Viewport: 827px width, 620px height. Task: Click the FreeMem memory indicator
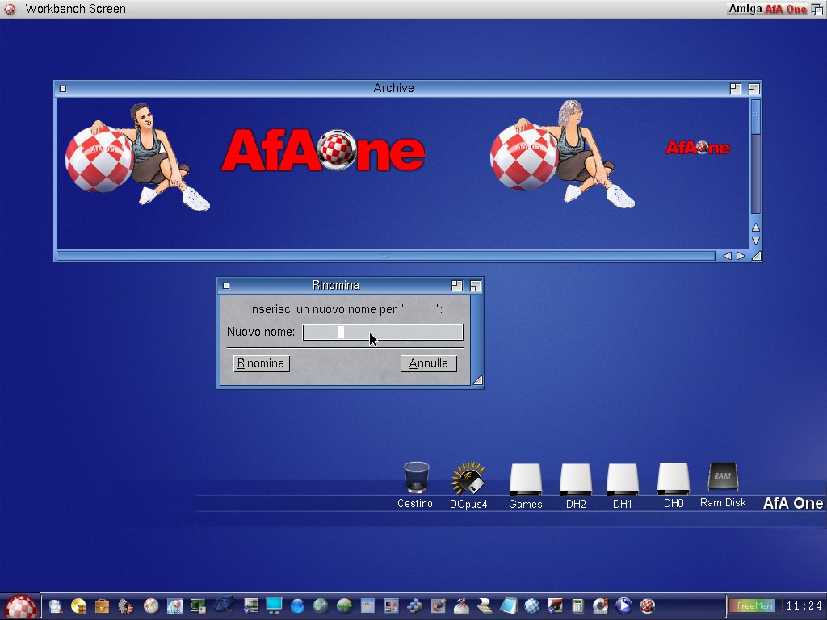[754, 605]
